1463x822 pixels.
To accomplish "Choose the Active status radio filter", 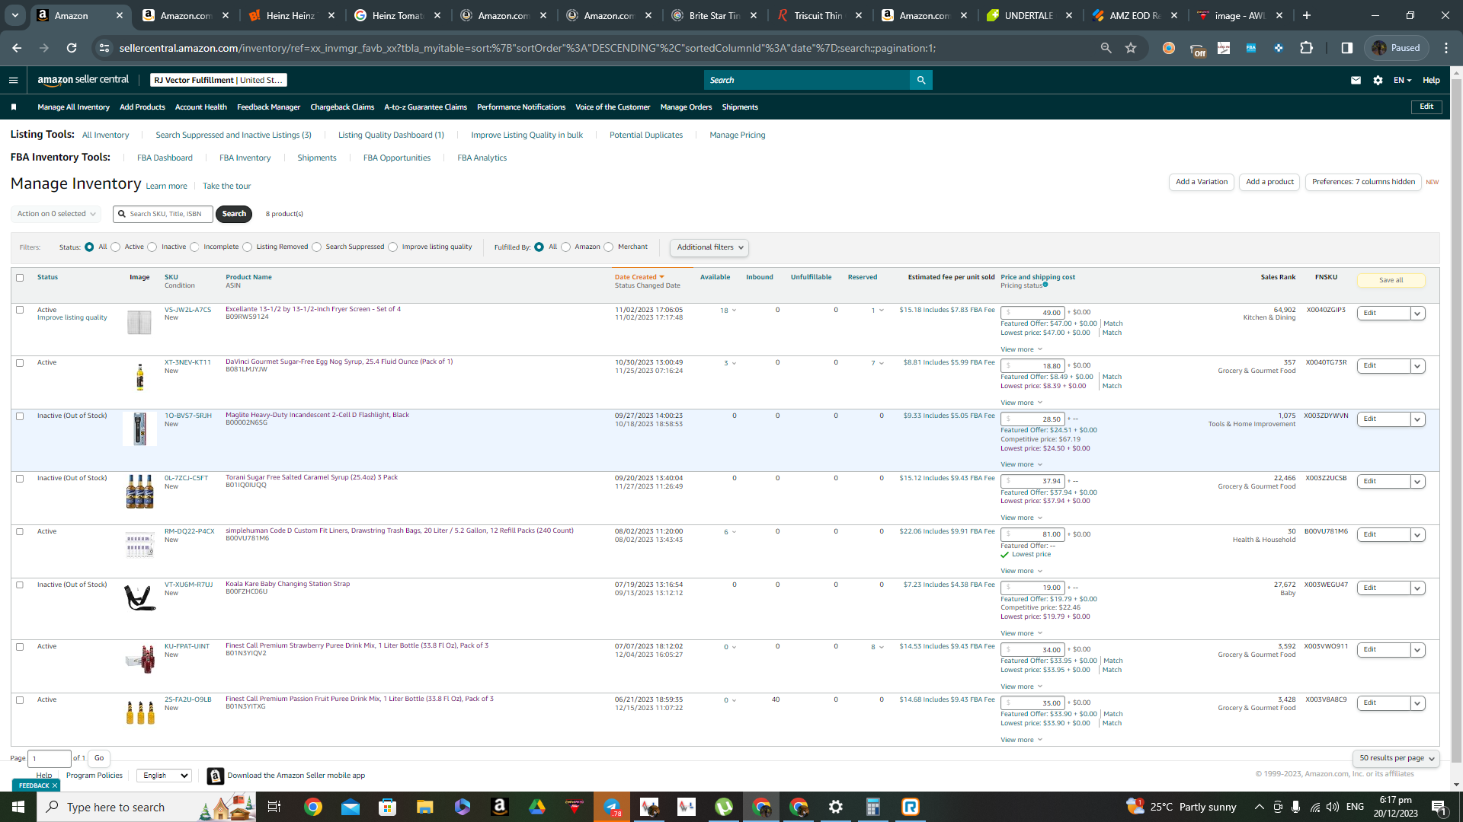I will click(116, 247).
